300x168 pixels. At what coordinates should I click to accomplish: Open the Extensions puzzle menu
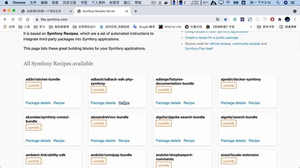pos(280,19)
